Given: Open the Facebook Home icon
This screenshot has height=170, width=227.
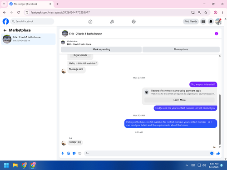Looking at the screenshot, I should pos(90,22).
